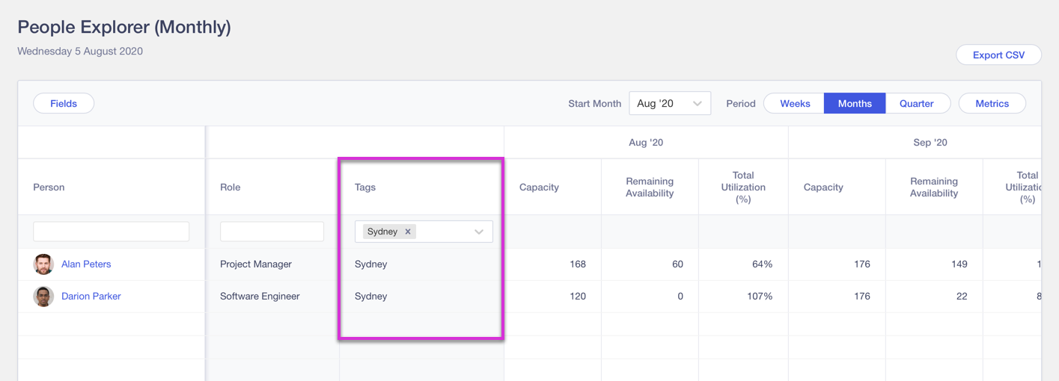1059x381 pixels.
Task: Switch period to Quarter
Action: tap(916, 104)
